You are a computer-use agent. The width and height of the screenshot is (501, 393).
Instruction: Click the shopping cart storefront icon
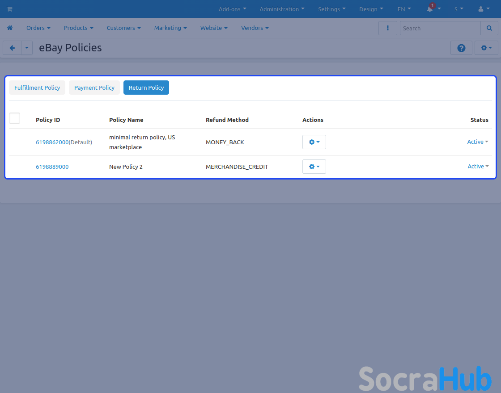(x=9, y=9)
